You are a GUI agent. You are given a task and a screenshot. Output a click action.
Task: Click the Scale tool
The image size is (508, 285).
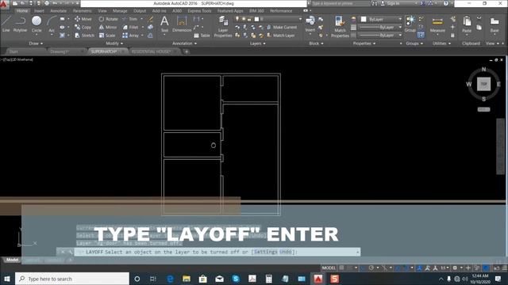107,35
